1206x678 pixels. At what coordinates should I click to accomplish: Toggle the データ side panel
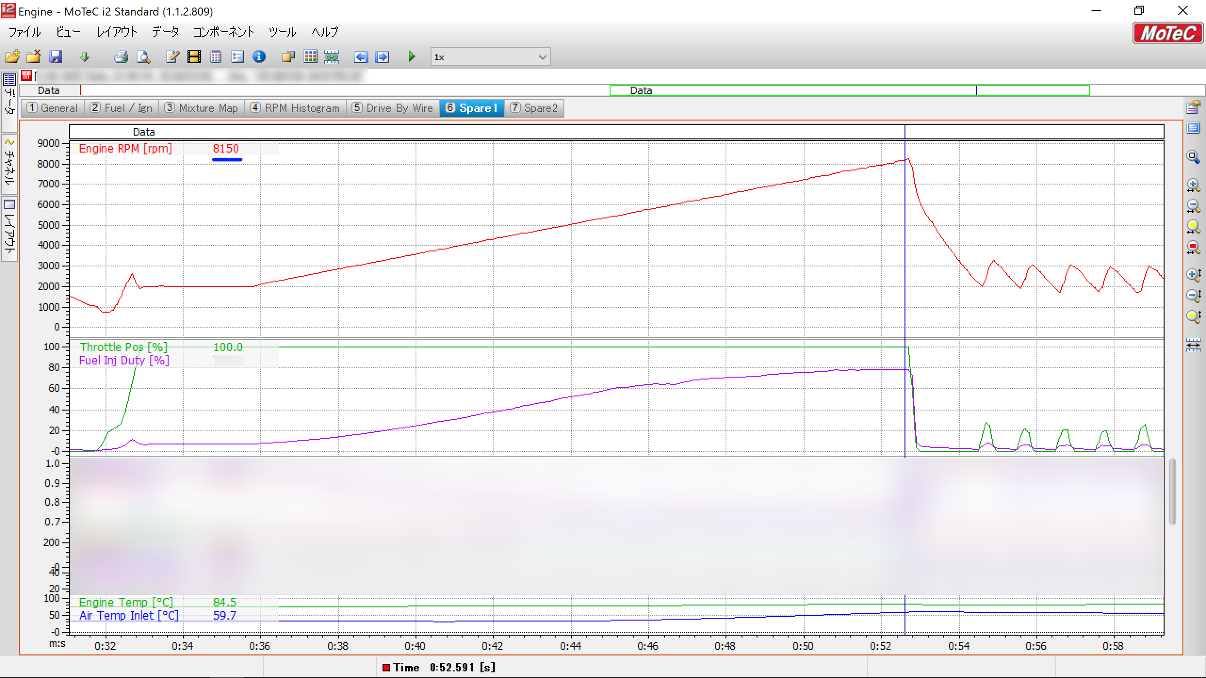pos(9,101)
